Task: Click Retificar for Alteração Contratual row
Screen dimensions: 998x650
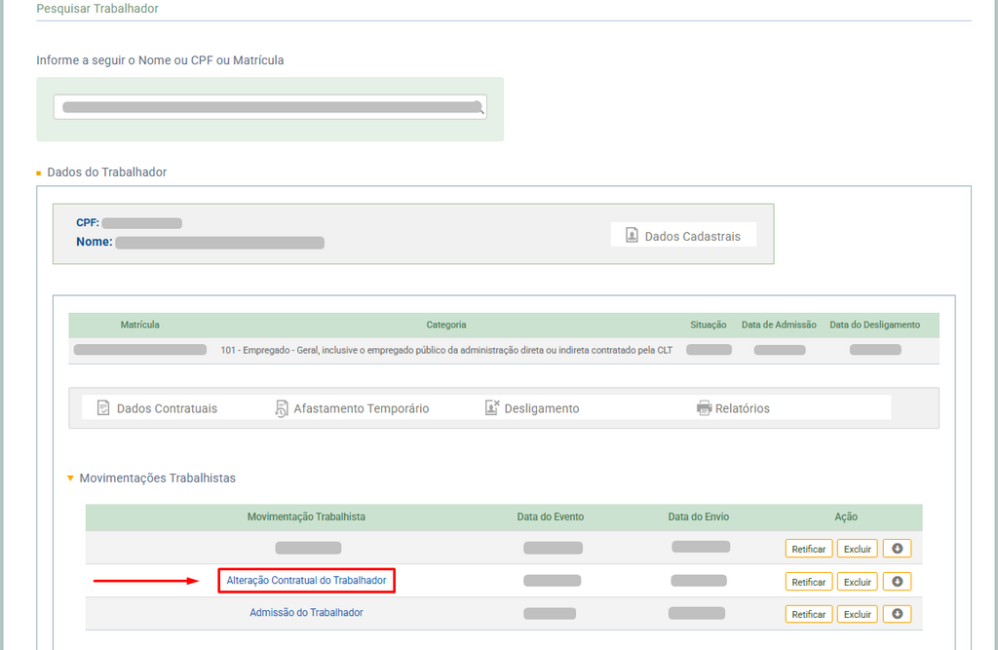Action: point(808,582)
